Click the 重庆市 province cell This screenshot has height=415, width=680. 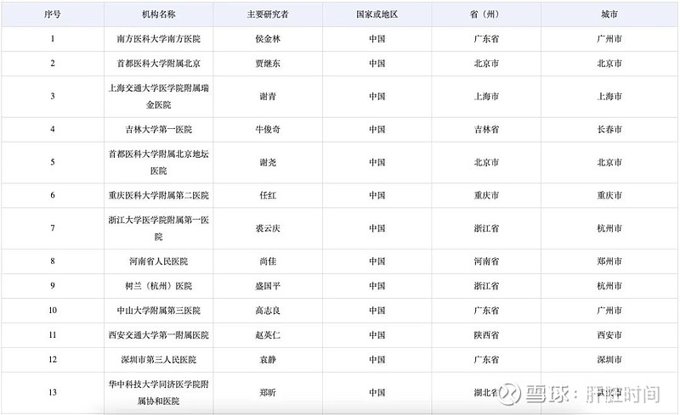486,195
